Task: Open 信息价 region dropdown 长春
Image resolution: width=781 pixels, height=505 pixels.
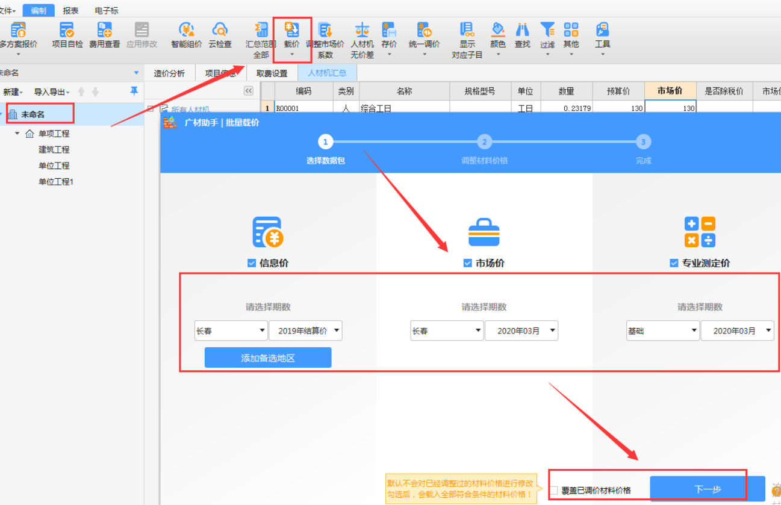Action: [x=231, y=330]
